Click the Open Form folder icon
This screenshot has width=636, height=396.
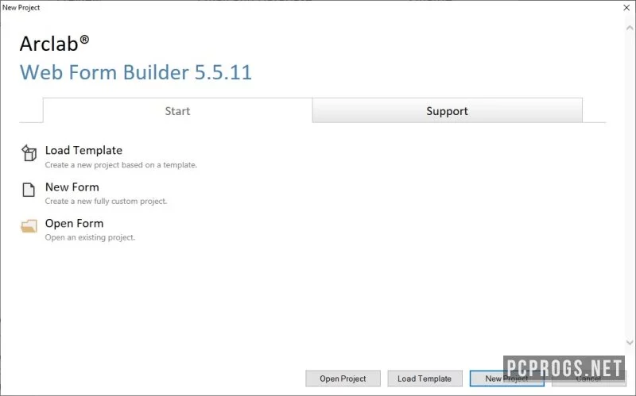click(x=29, y=226)
